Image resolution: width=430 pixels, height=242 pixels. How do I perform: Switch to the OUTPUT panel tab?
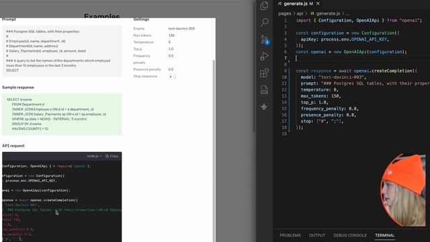[x=316, y=235]
